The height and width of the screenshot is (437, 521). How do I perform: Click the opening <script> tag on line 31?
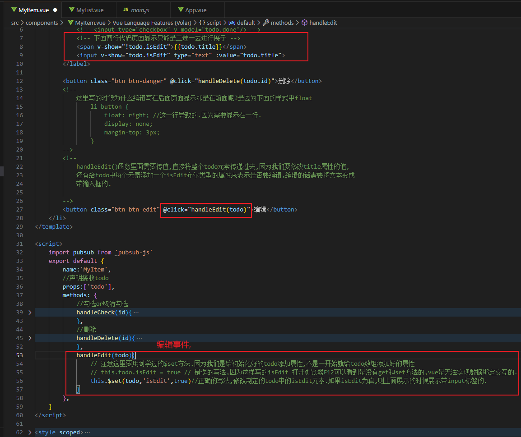click(48, 244)
